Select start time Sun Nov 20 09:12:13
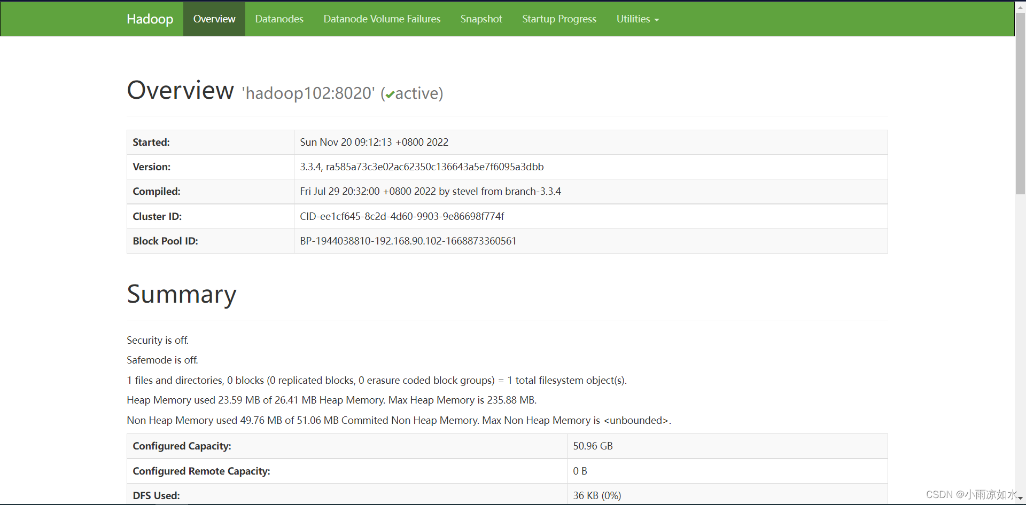Viewport: 1026px width, 505px height. point(374,143)
